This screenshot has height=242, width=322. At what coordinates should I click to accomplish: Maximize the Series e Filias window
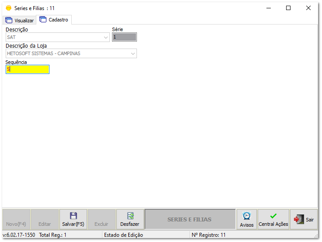click(288, 8)
